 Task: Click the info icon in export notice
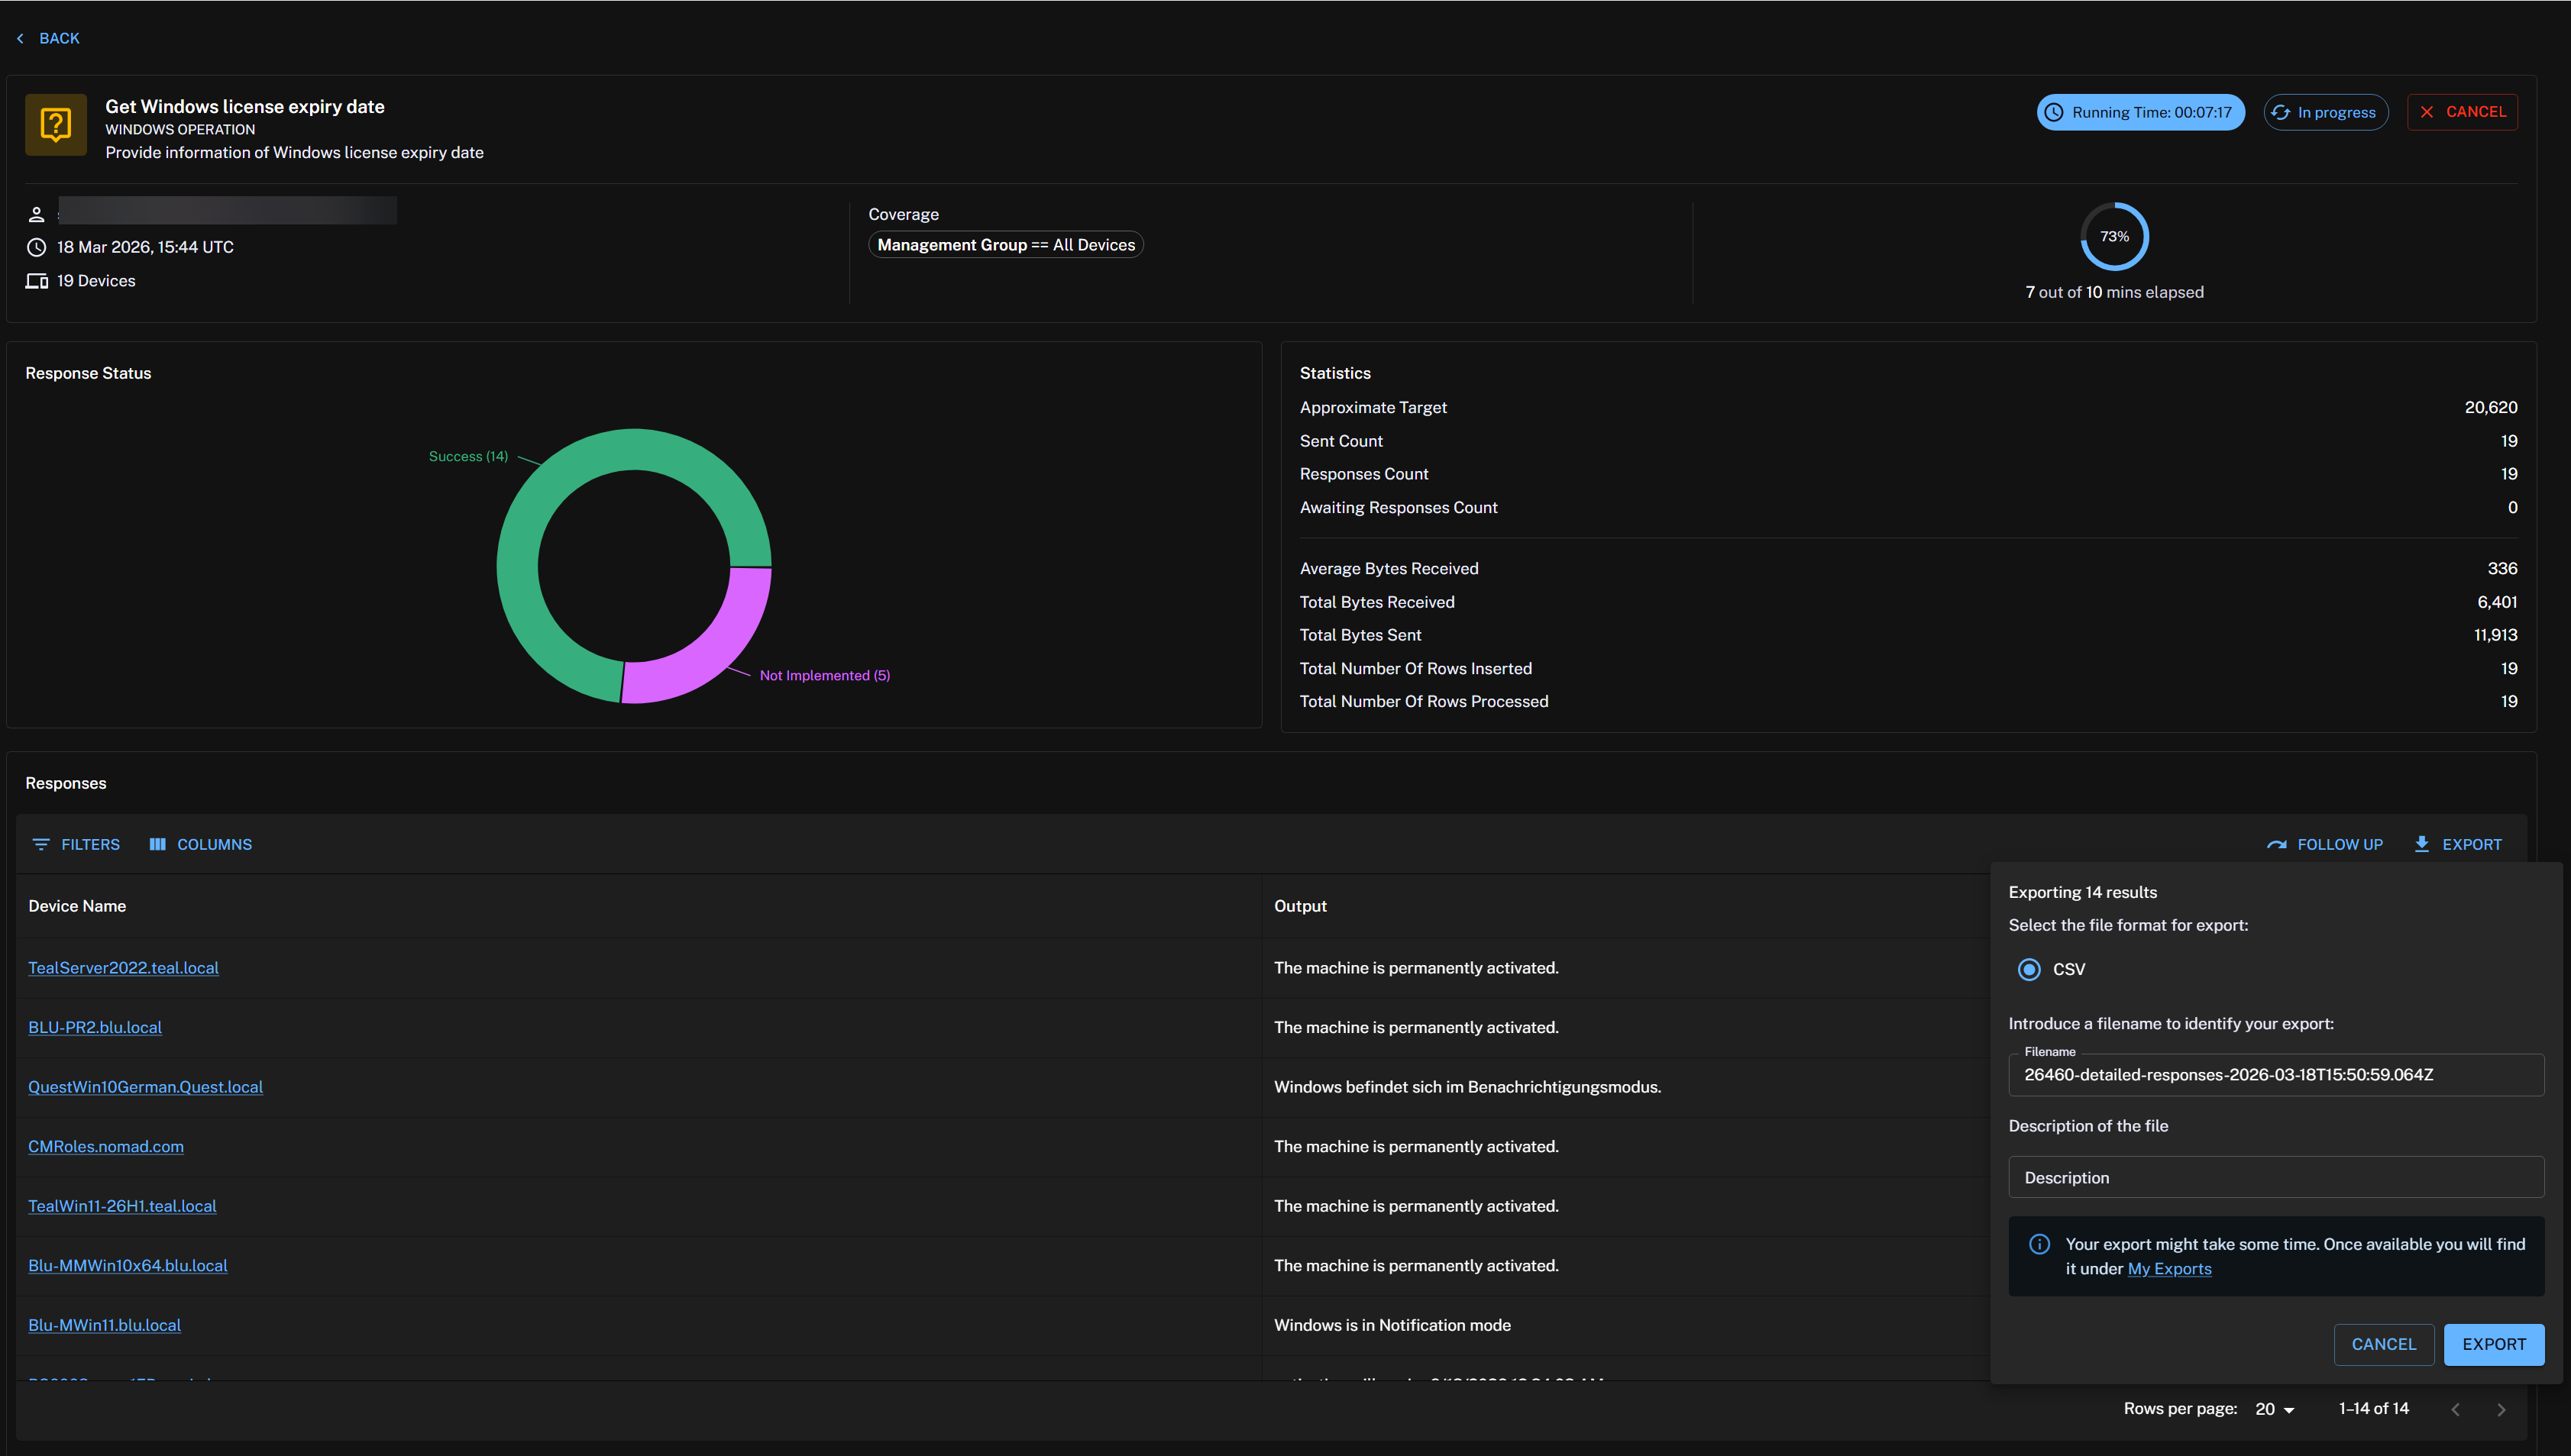tap(2039, 1245)
